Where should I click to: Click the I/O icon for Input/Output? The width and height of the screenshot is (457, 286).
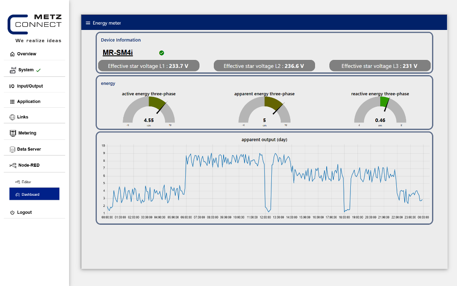tap(12, 86)
